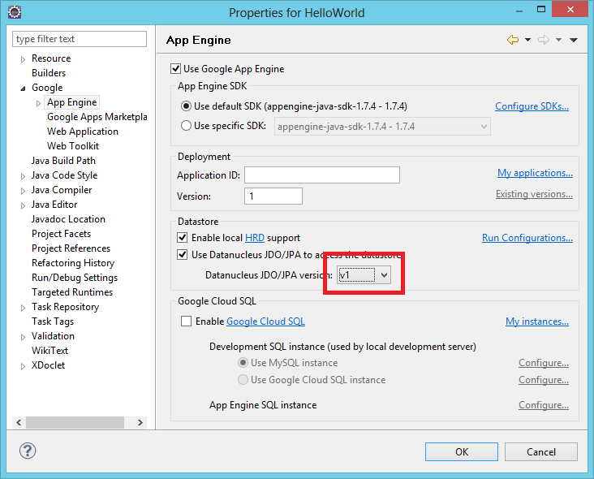
Task: Toggle Use Google App Engine checkbox
Action: pyautogui.click(x=175, y=69)
